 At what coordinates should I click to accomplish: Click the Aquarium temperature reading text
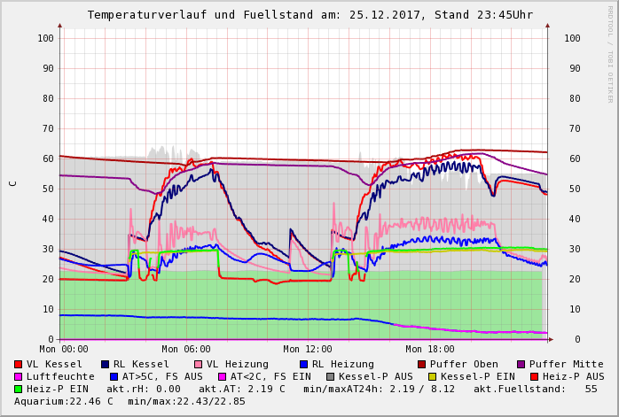pyautogui.click(x=64, y=401)
